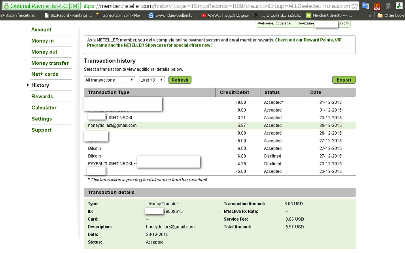Image resolution: width=405 pixels, height=253 pixels.
Task: Click the Refresh button
Action: pos(180,80)
